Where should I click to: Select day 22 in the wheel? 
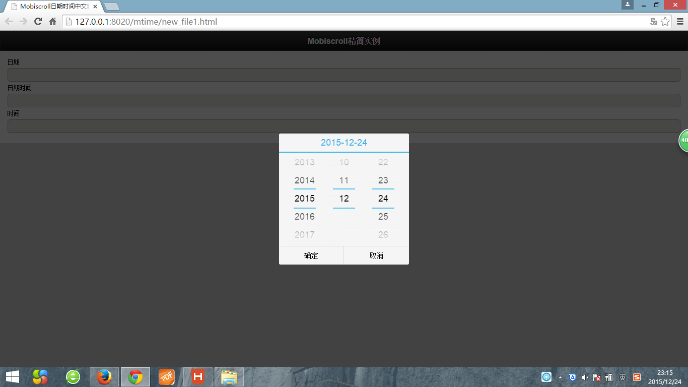tap(383, 162)
